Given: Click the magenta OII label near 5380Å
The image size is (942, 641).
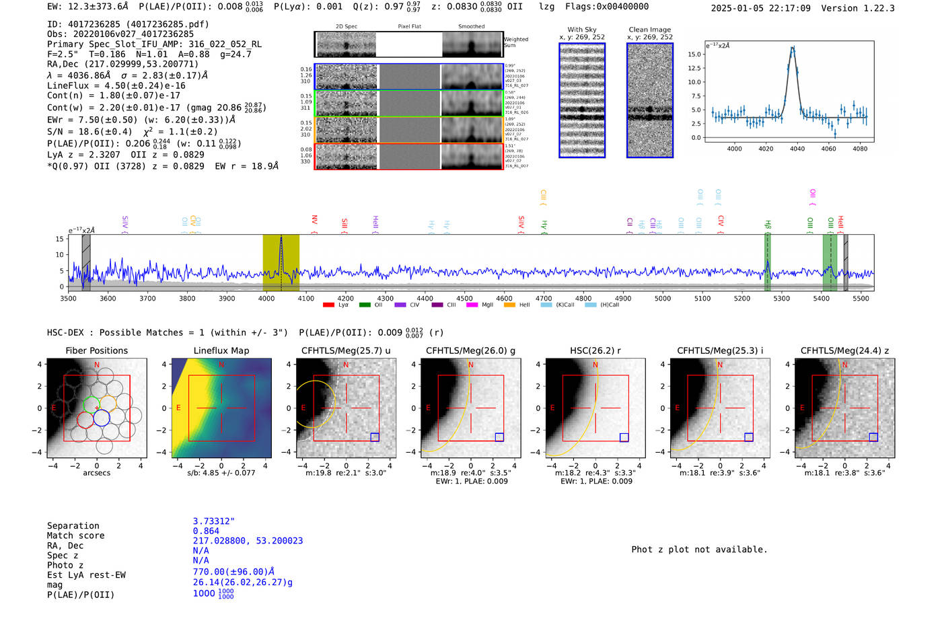Looking at the screenshot, I should [813, 198].
